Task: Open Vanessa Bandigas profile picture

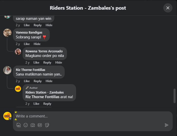Action: tap(7, 33)
